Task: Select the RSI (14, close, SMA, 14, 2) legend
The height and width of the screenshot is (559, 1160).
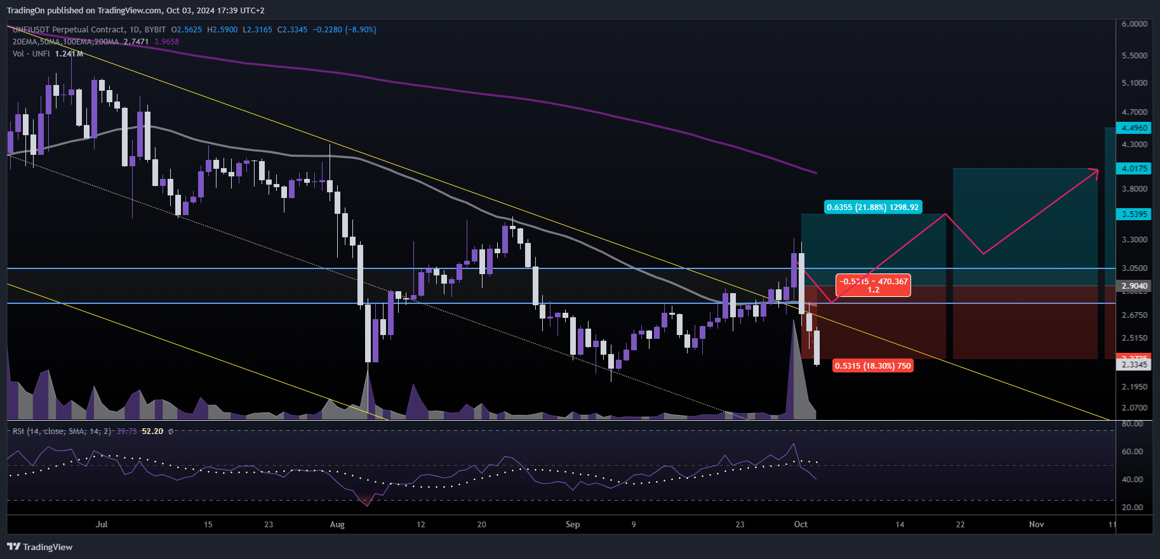Action: coord(62,431)
